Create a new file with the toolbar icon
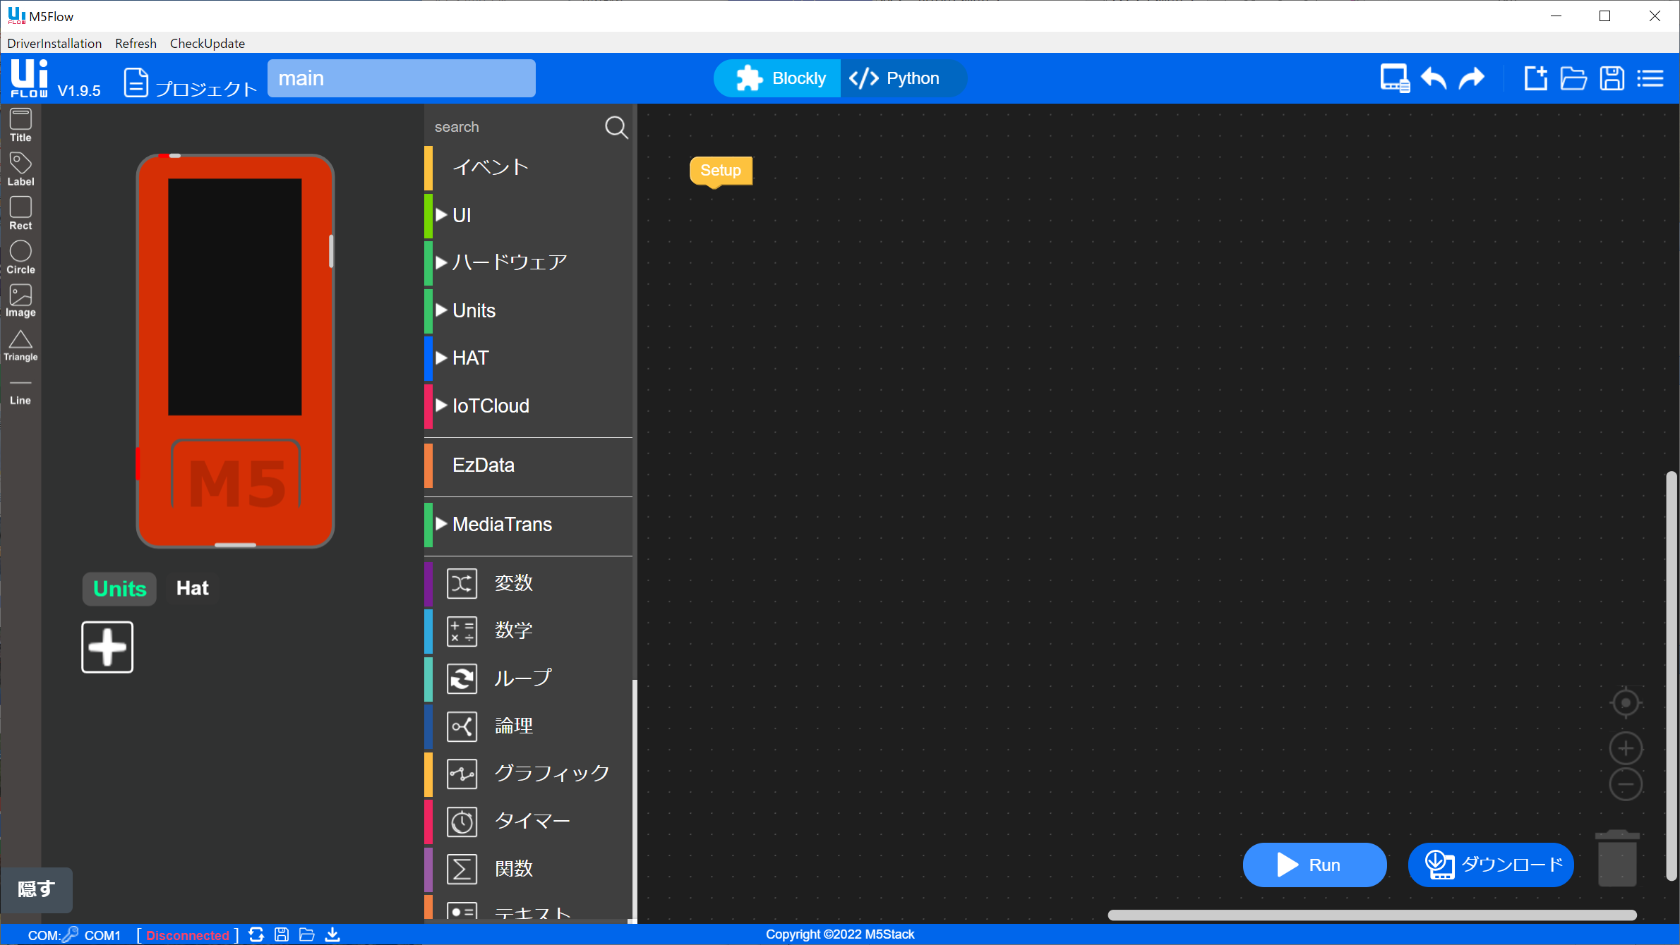 click(x=1535, y=78)
